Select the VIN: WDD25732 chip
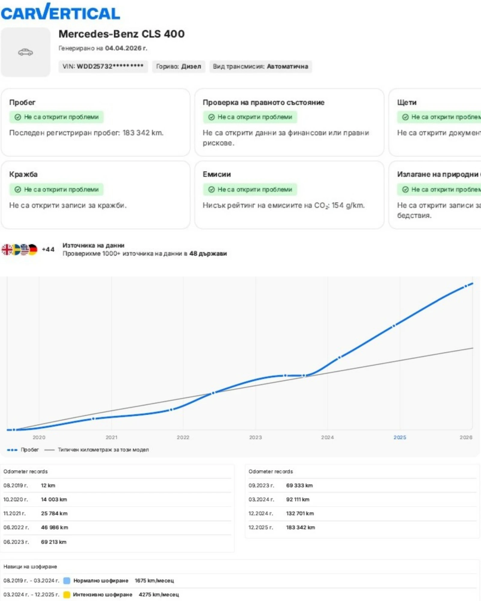 click(103, 66)
